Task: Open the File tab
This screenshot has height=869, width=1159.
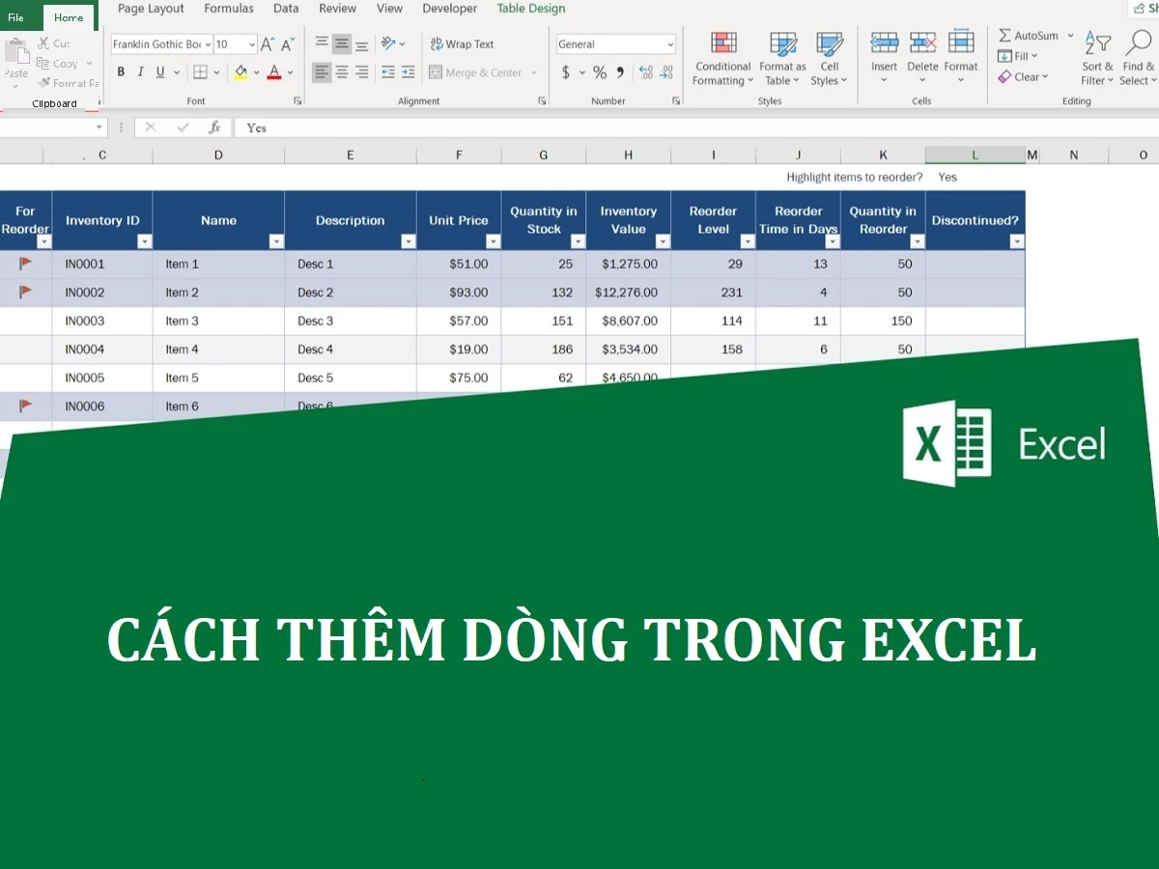Action: [16, 17]
